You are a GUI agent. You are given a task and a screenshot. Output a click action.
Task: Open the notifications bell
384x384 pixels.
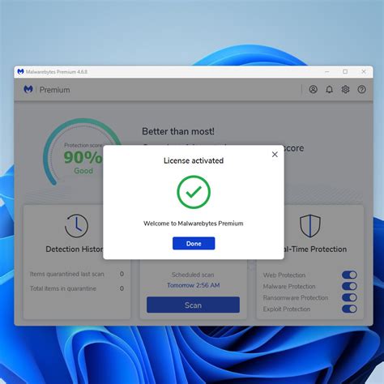[x=329, y=89]
